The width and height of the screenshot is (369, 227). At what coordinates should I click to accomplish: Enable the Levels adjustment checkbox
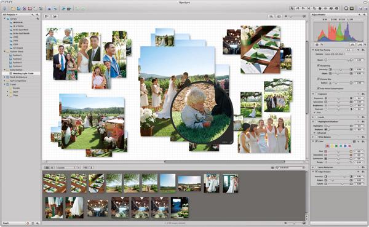tap(316, 117)
